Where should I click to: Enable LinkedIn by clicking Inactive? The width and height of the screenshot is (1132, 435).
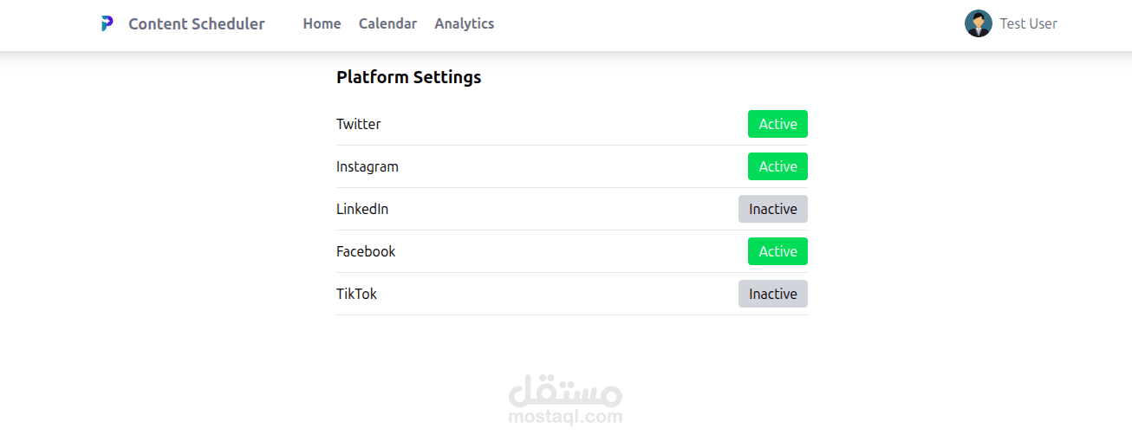point(773,209)
